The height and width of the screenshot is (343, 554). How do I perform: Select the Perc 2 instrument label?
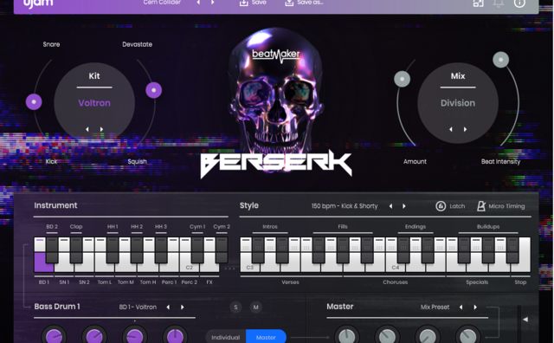pyautogui.click(x=189, y=282)
